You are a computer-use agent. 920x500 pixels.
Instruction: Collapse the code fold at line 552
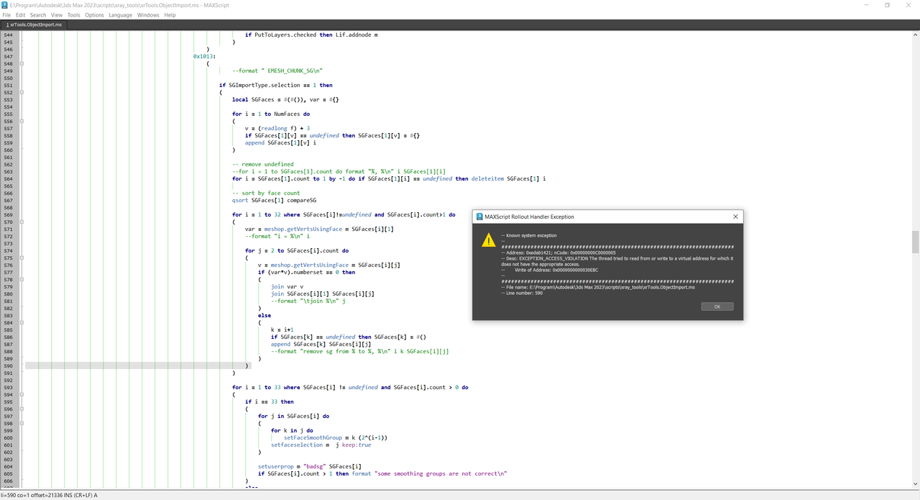[22, 92]
